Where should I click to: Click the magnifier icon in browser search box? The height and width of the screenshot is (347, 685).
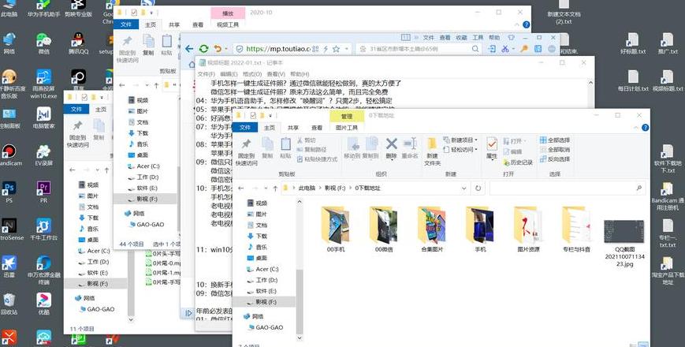476,49
